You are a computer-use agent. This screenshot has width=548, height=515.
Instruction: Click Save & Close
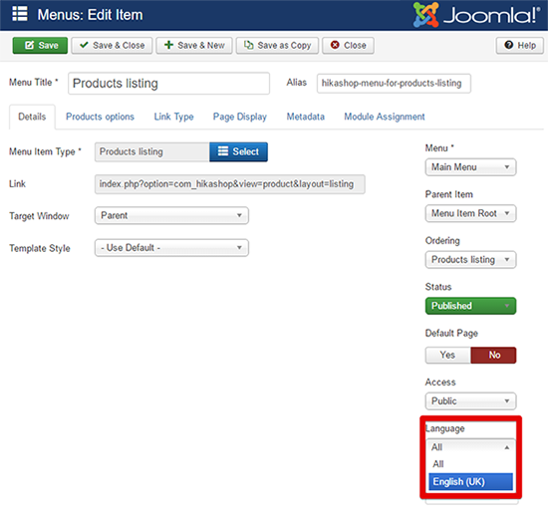(x=112, y=46)
